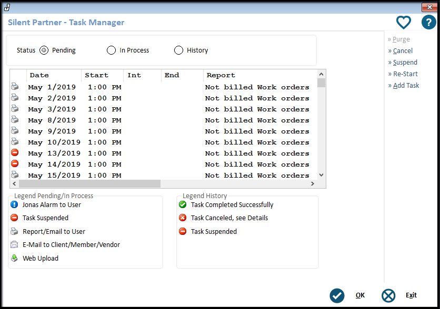Click the 1:00 PM start time on the May 1/2019 row
440x309 pixels.
tap(104, 87)
